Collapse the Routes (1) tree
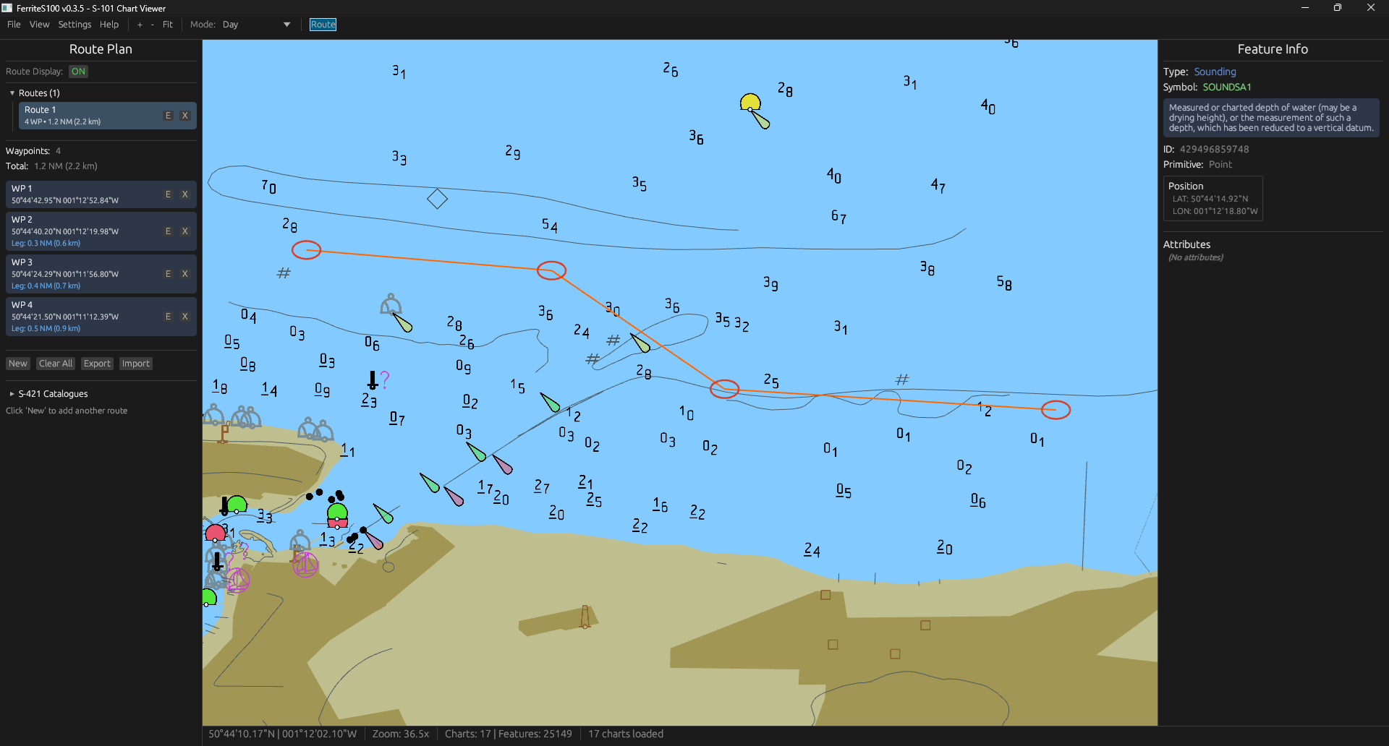1389x746 pixels. 12,93
